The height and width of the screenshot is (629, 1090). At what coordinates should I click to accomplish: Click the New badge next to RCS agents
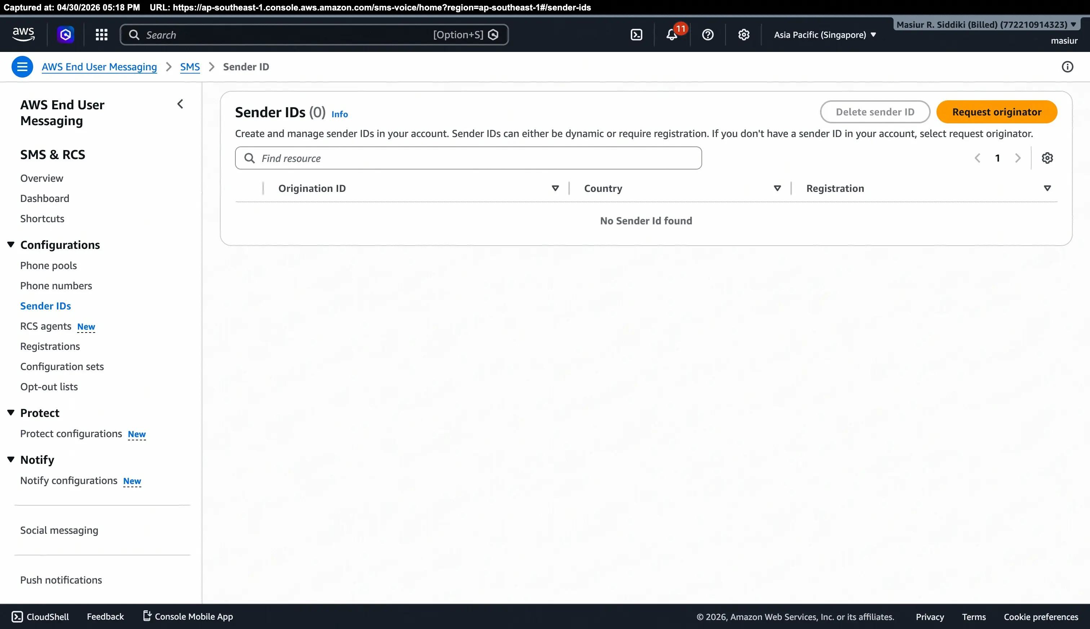(86, 327)
